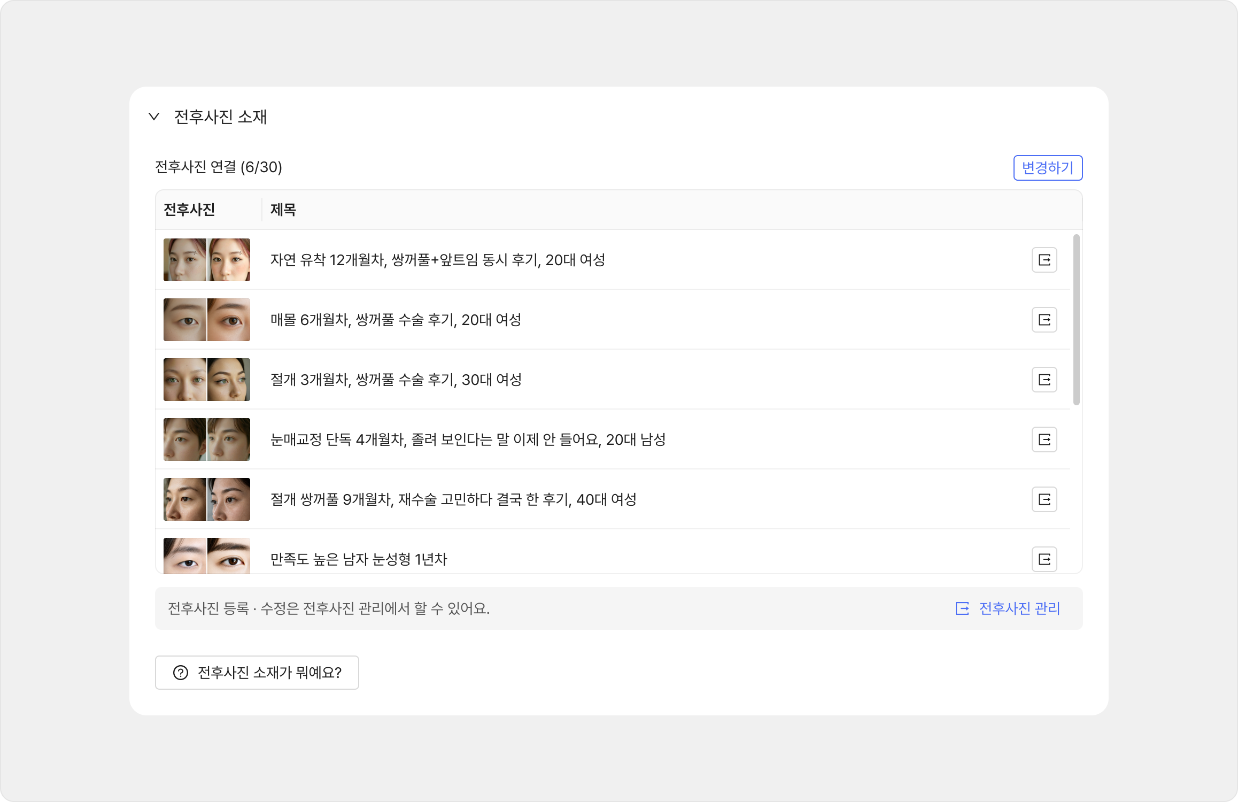Click the 전후사진 column header

coord(189,210)
